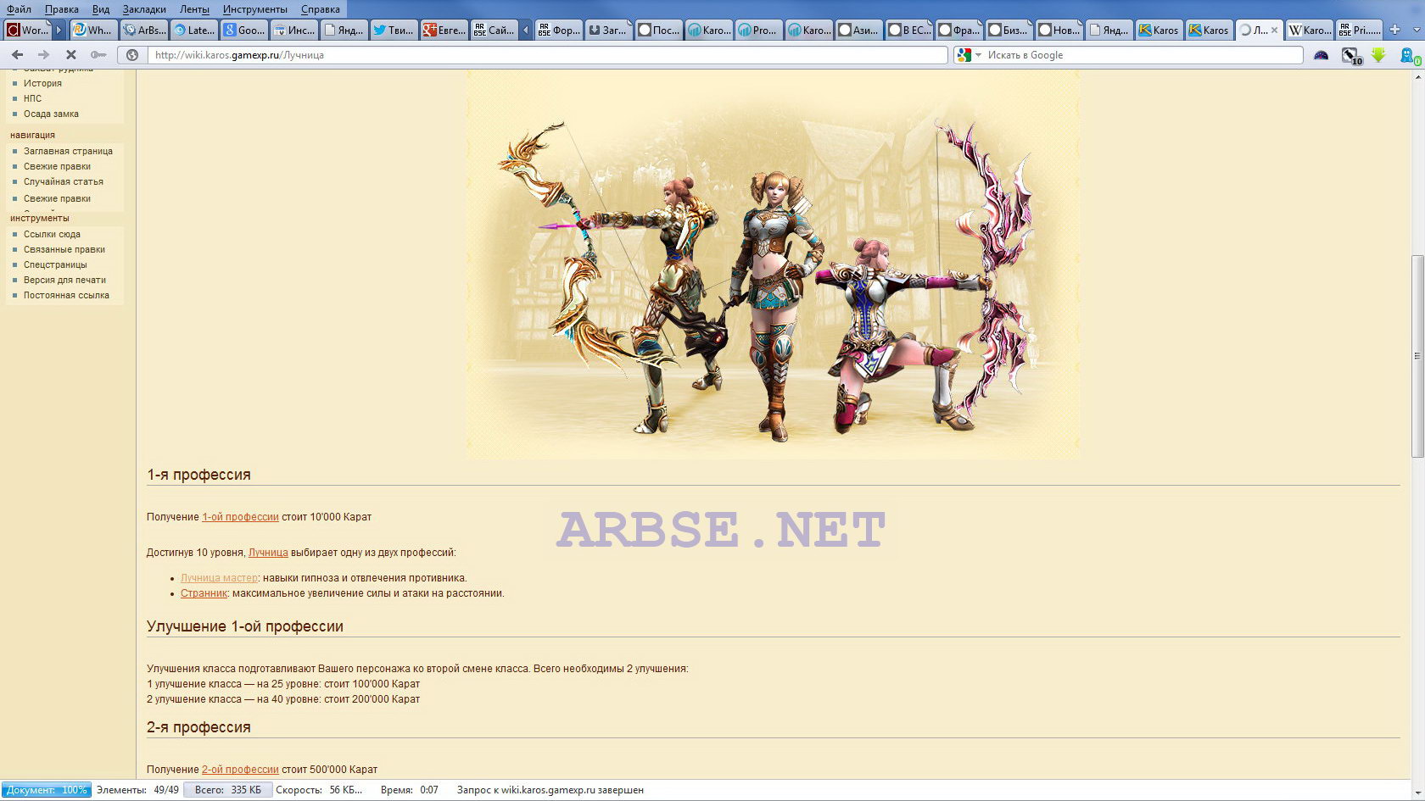The height and width of the screenshot is (801, 1425).
Task: Switch to the Goo... tab
Action: coord(243,30)
